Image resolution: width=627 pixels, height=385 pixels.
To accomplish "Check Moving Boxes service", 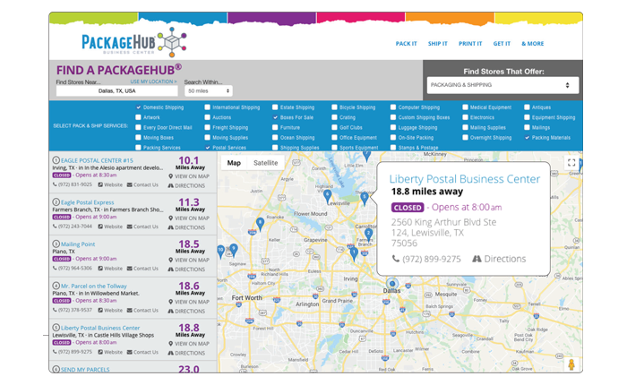I will [138, 138].
